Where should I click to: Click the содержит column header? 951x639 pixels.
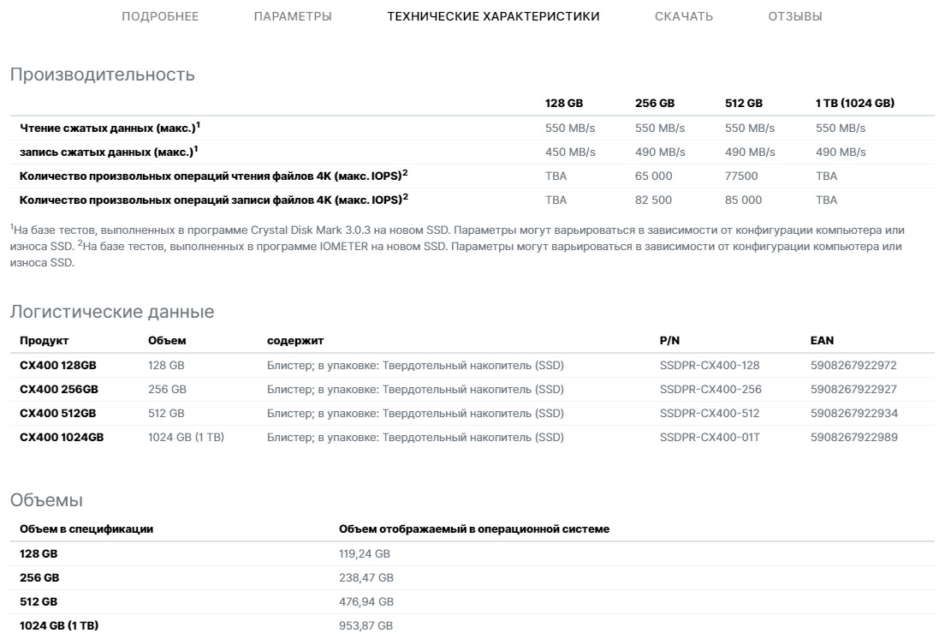point(294,340)
